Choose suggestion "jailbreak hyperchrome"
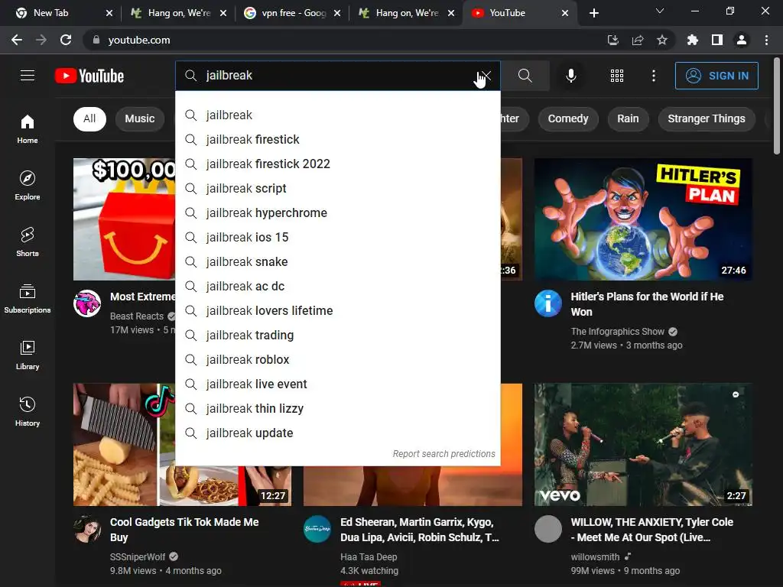The height and width of the screenshot is (587, 783). tap(337, 212)
